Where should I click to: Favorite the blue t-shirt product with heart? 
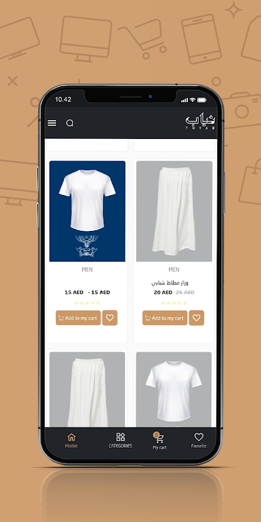[110, 318]
